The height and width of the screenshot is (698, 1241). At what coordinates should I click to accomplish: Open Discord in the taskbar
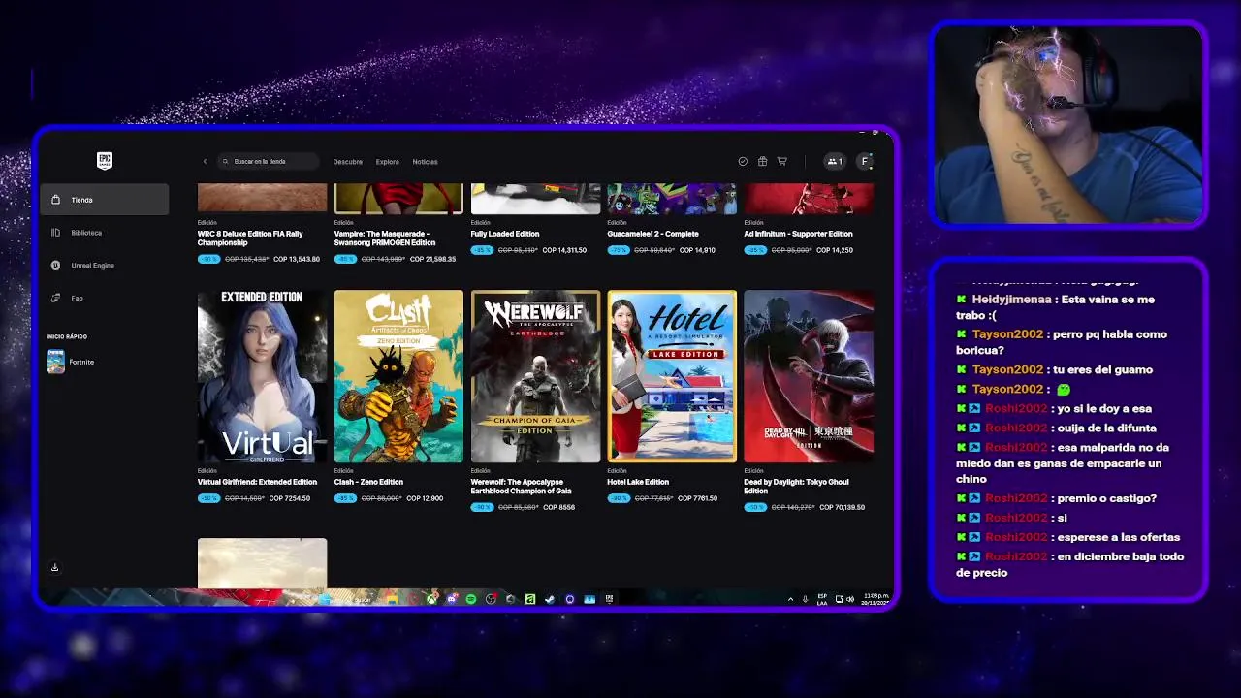point(452,599)
